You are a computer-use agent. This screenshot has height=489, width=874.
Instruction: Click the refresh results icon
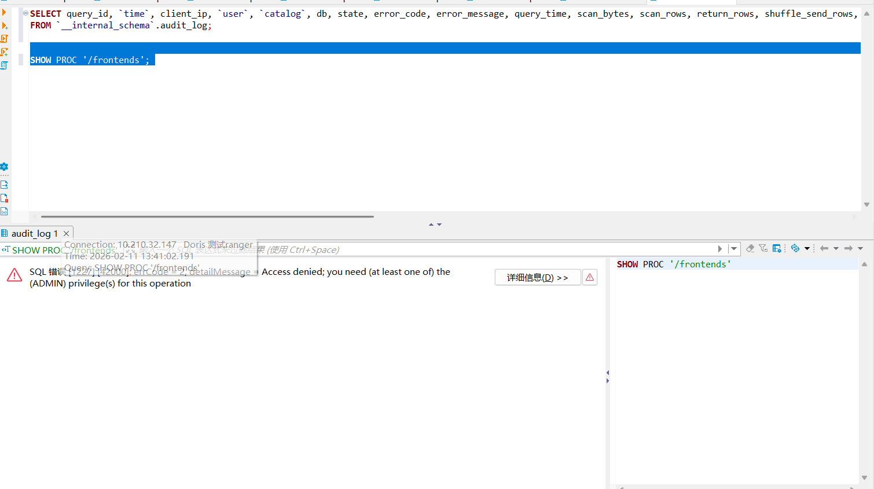[x=795, y=248]
